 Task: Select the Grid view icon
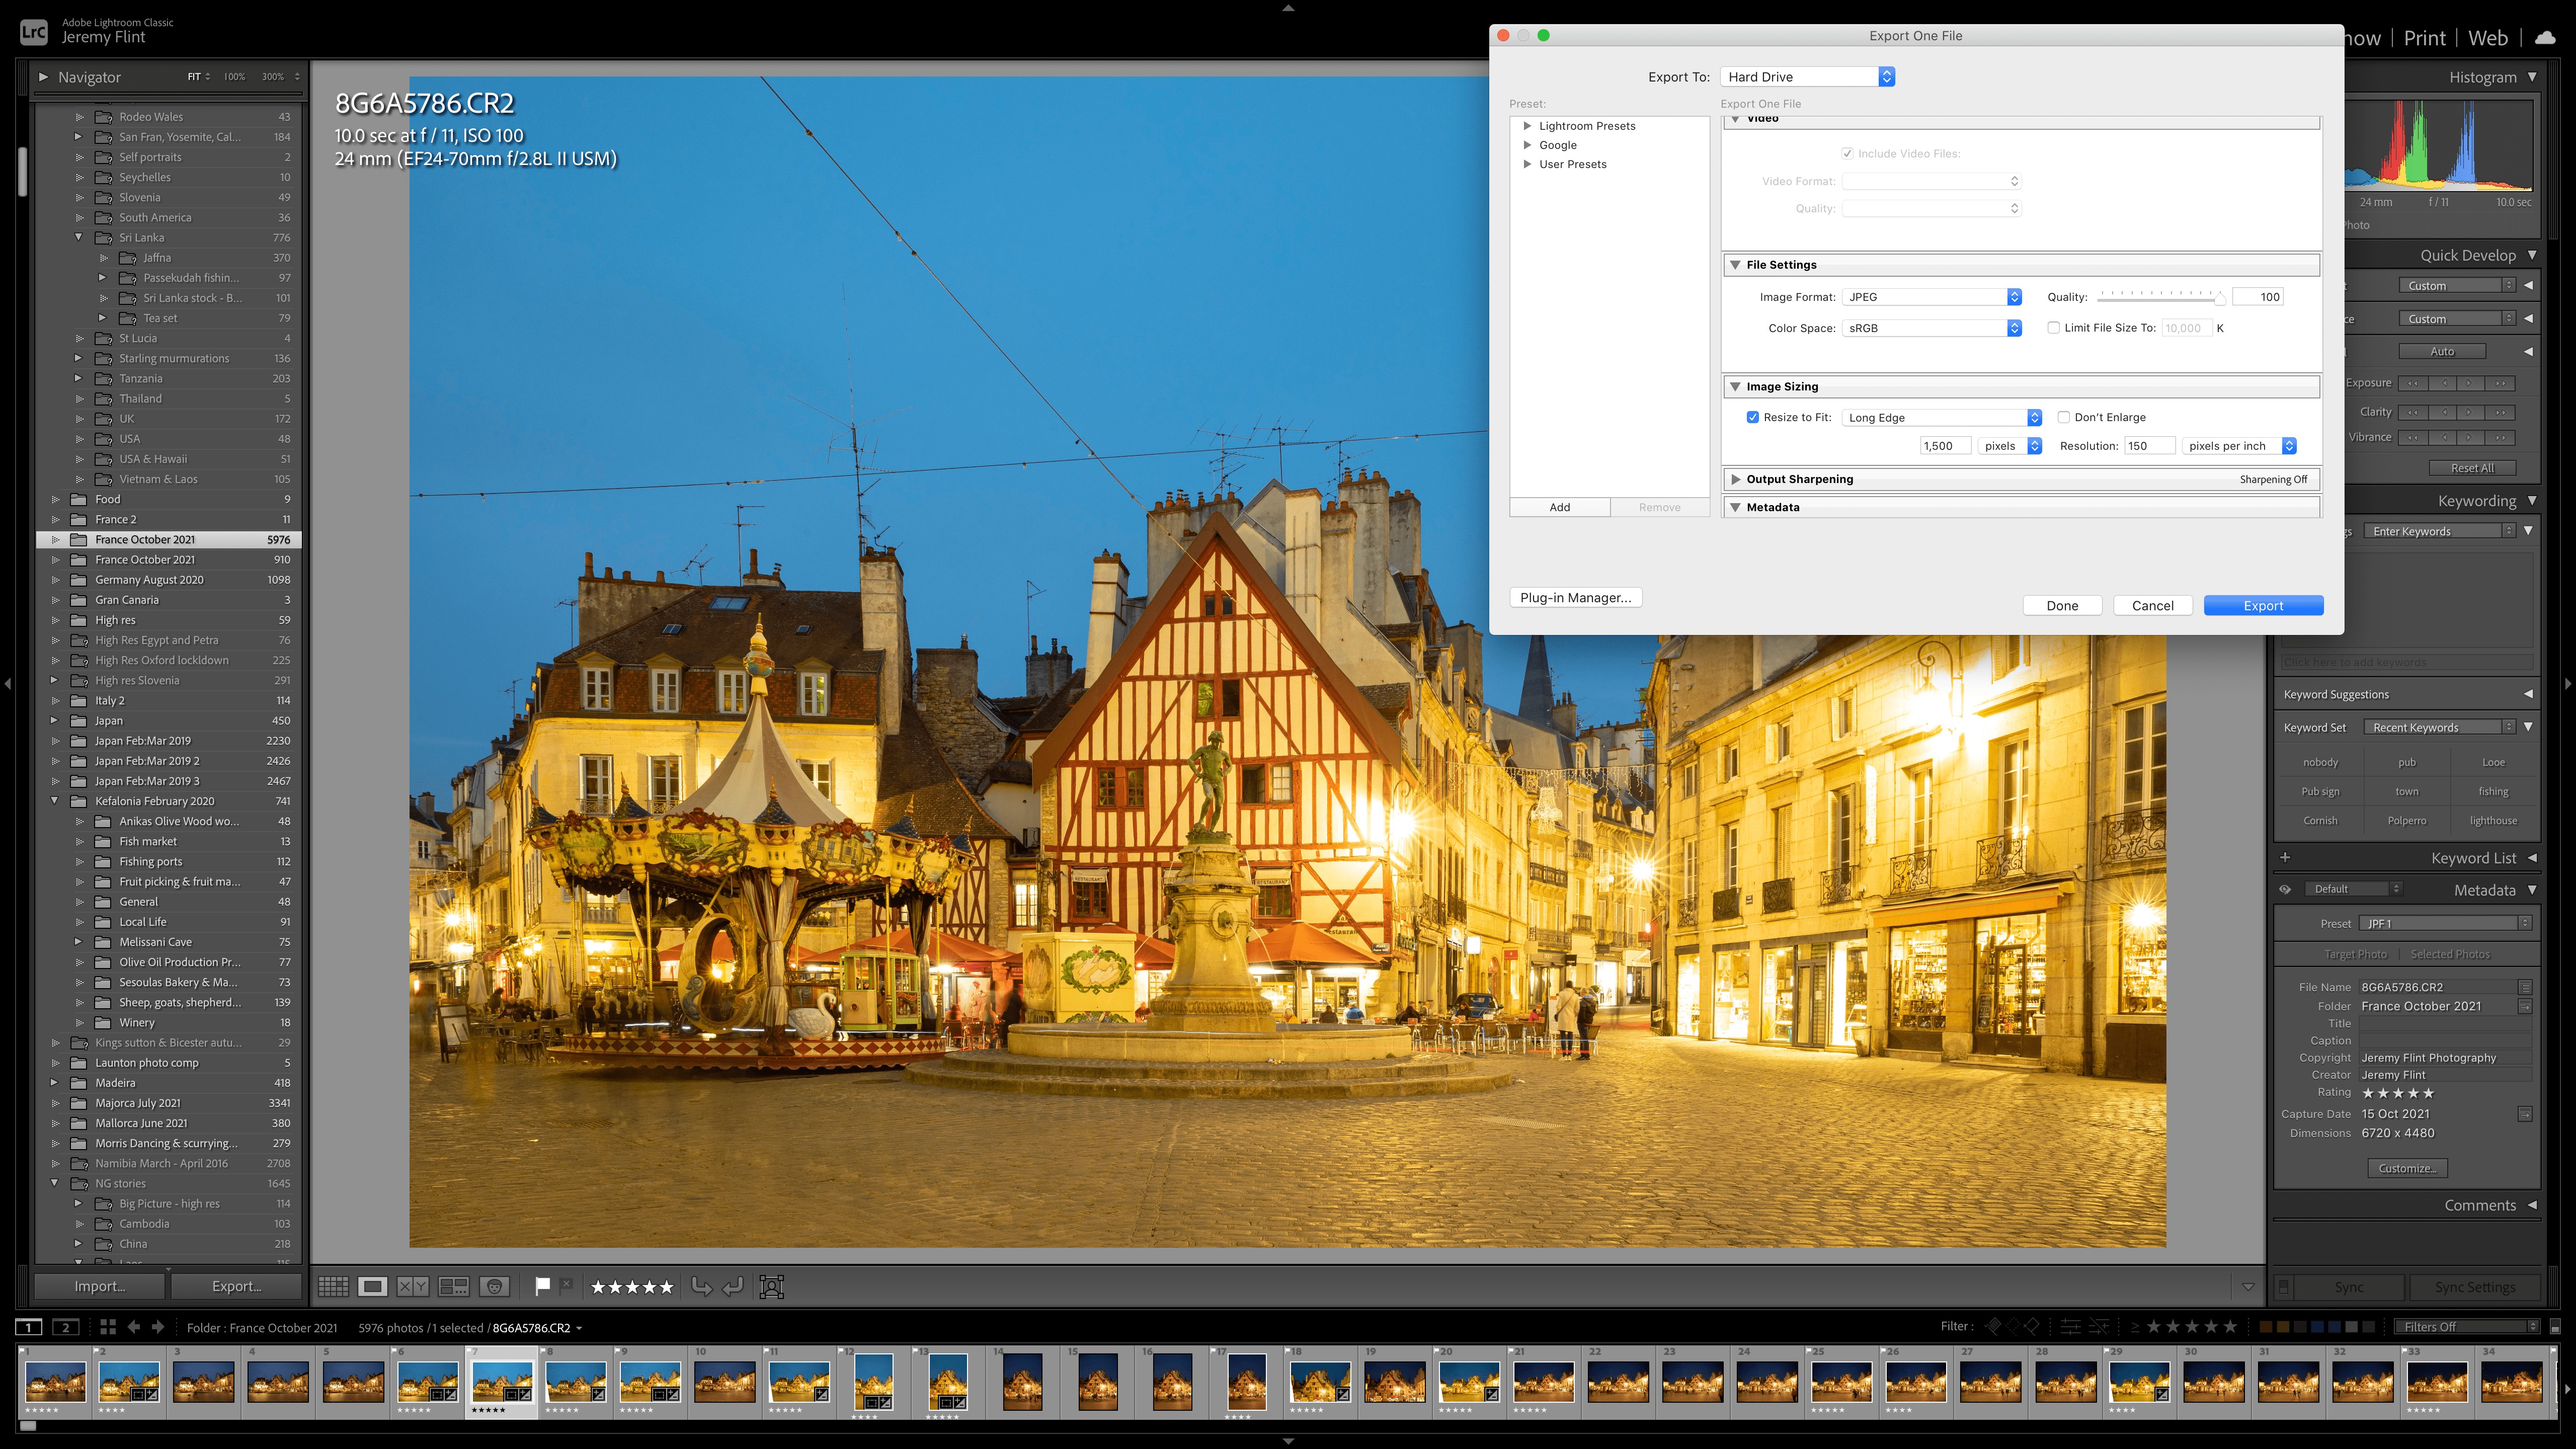point(335,1286)
